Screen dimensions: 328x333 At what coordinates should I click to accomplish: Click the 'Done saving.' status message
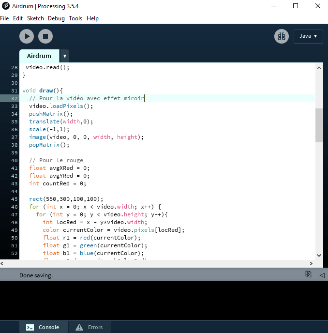pos(36,275)
